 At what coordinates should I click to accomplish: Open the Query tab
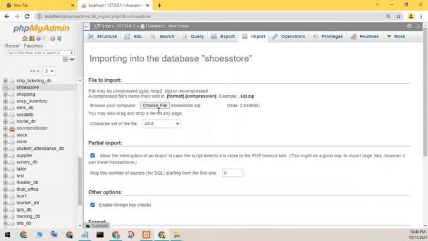point(193,36)
